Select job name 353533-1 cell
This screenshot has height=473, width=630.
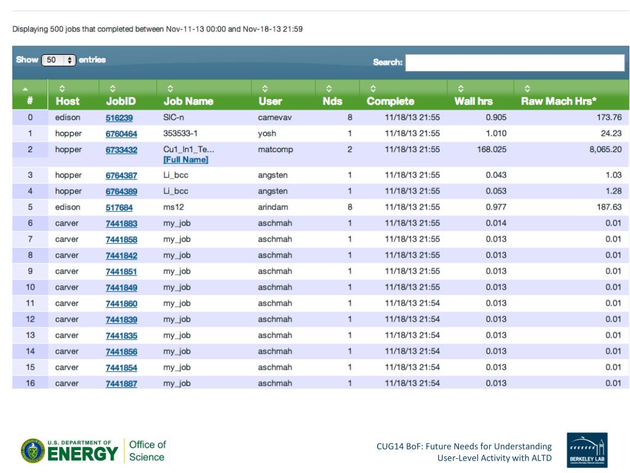(x=180, y=134)
